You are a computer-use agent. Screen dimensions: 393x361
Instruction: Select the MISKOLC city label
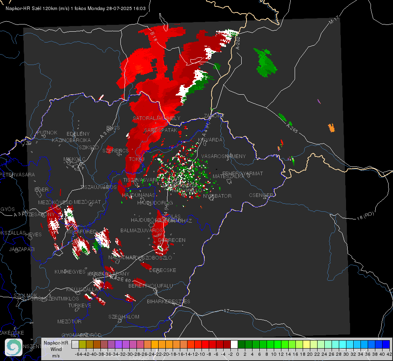[74, 159]
